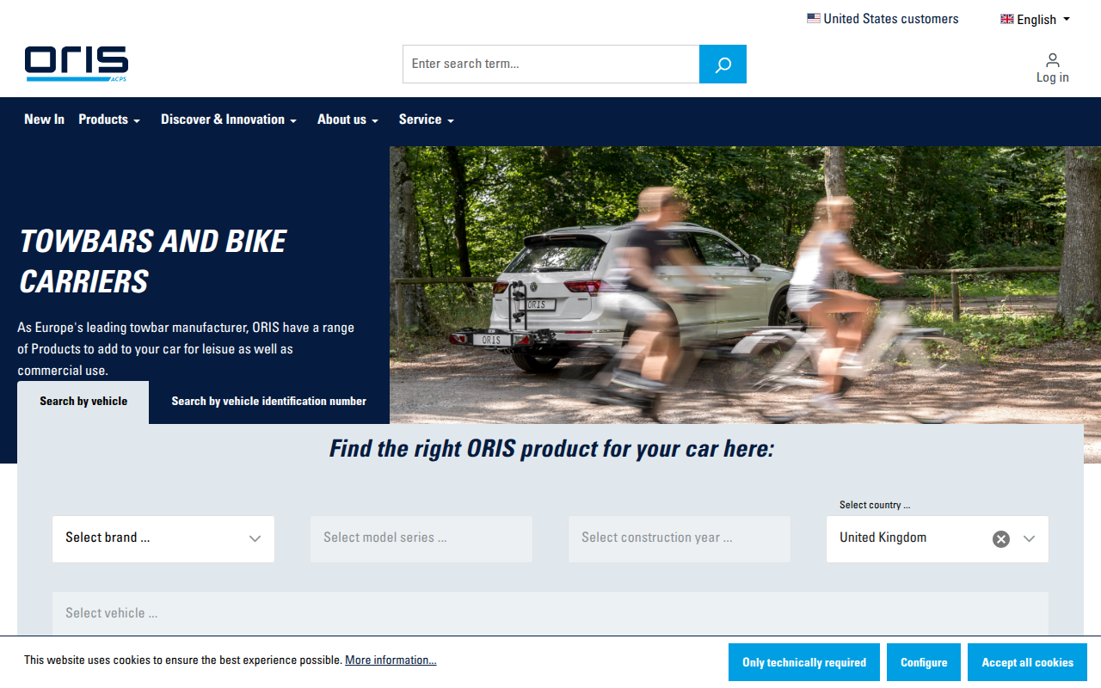Viewport: 1101px width, 688px height.
Task: Click the Configure cookies button
Action: click(924, 662)
